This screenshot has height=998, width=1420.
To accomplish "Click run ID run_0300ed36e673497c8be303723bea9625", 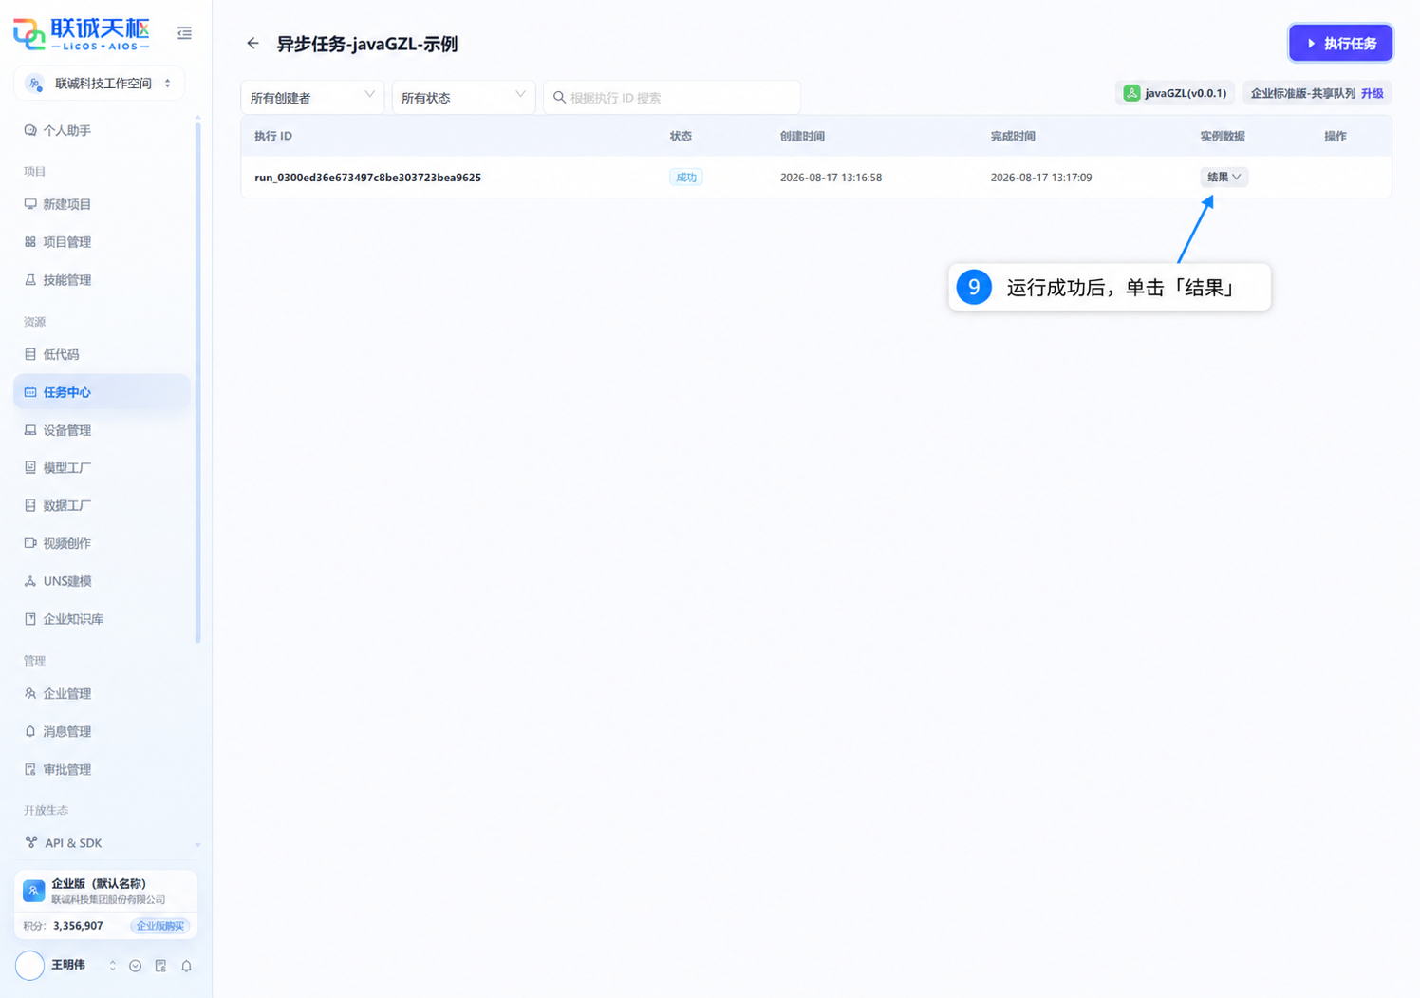I will click(x=367, y=178).
